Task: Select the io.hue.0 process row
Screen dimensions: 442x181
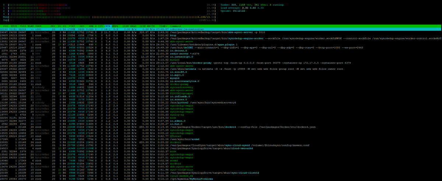Action: [176, 124]
